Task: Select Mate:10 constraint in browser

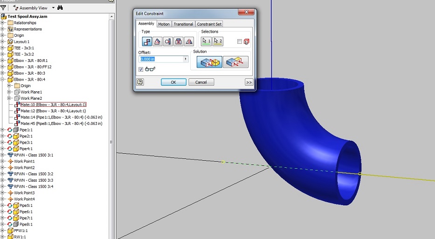Action: pos(53,104)
